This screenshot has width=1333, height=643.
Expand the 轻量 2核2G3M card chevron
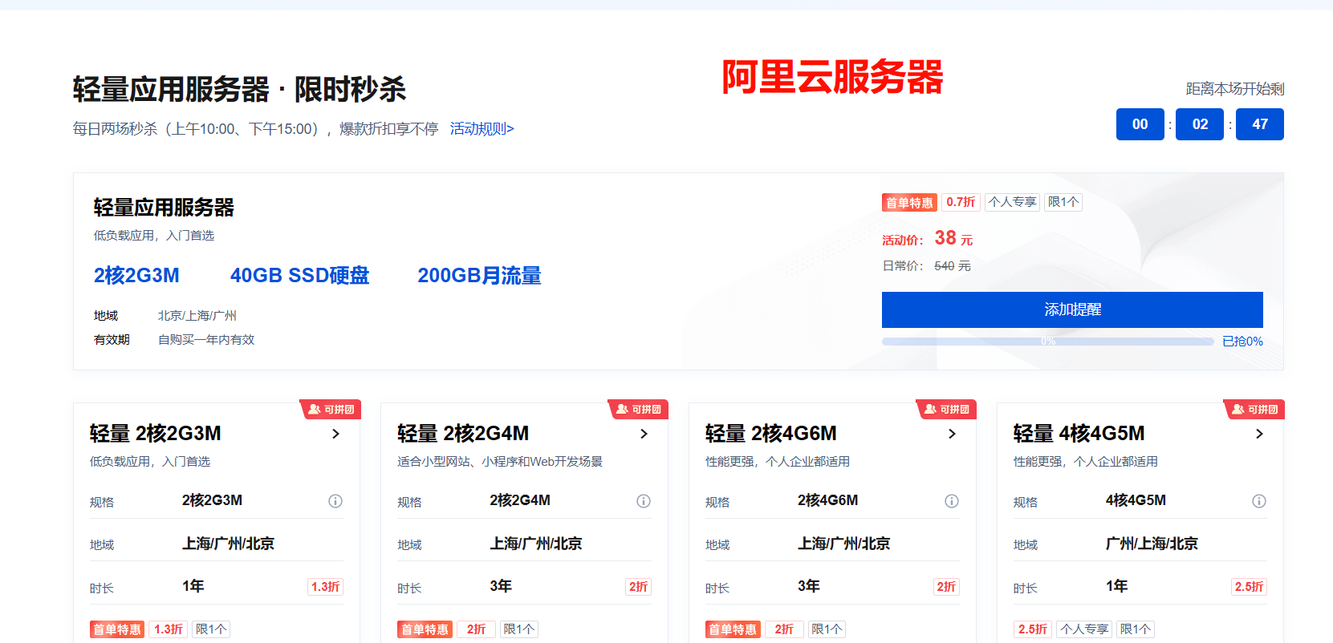335,434
